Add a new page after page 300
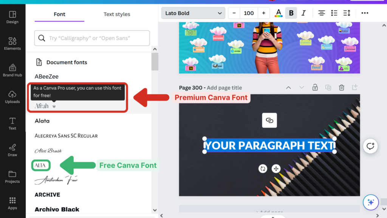The height and width of the screenshot is (218, 387). point(354,87)
